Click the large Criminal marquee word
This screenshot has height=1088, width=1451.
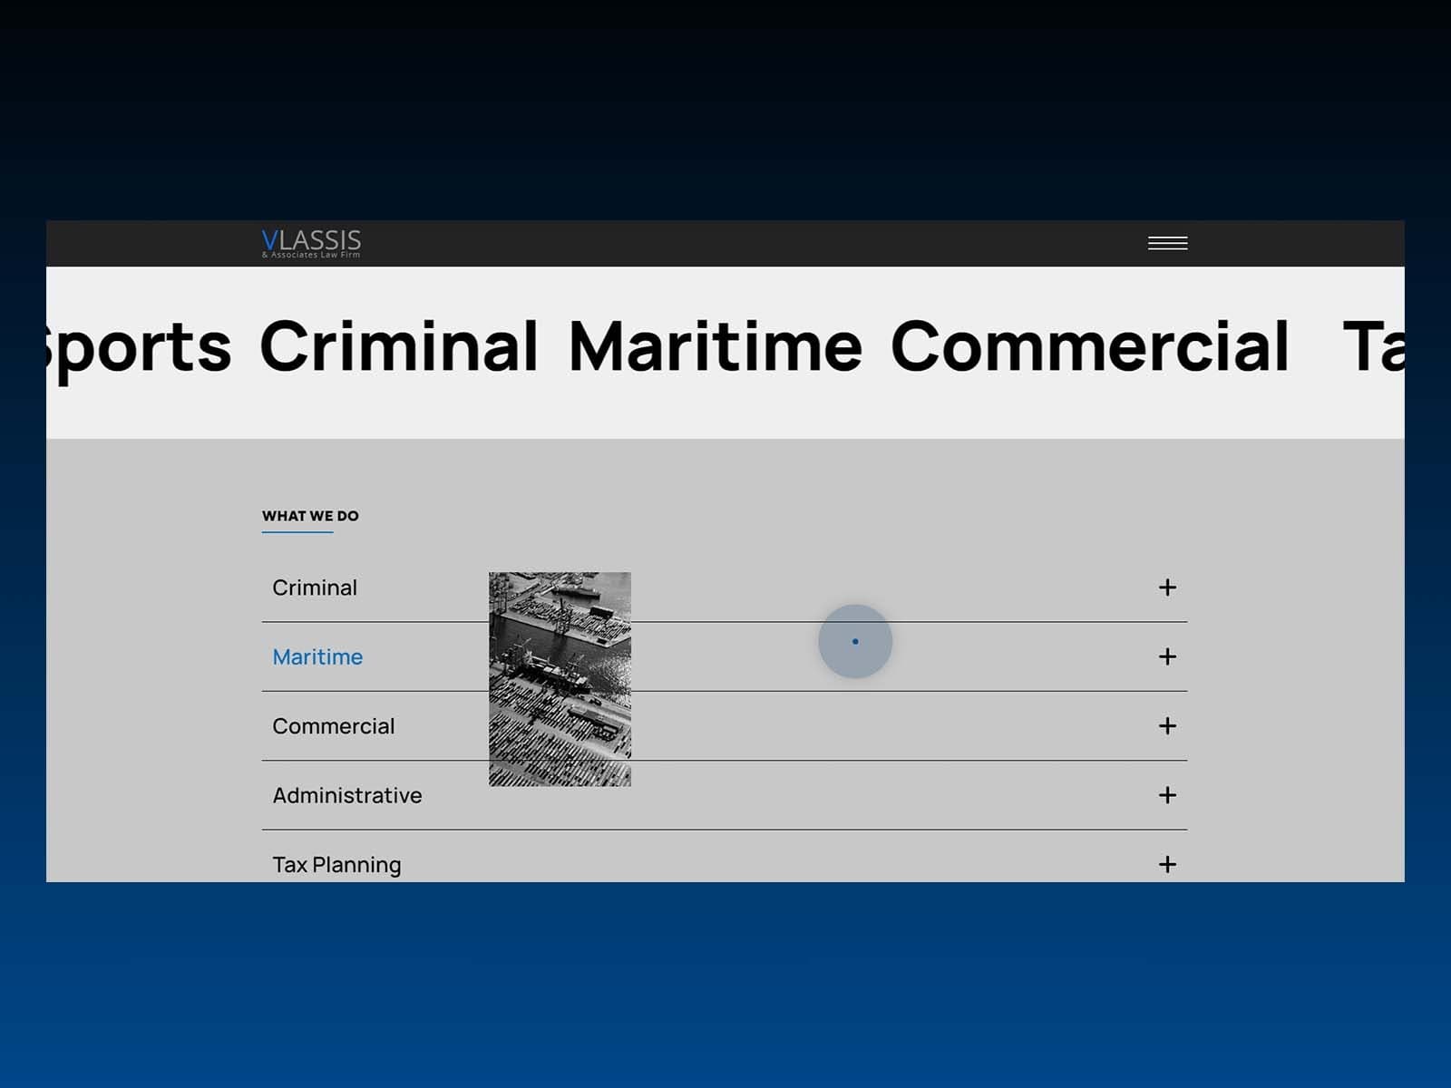tap(399, 346)
